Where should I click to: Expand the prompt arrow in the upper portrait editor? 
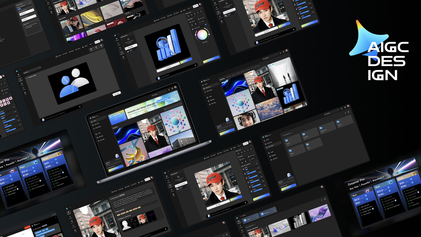click(294, 29)
